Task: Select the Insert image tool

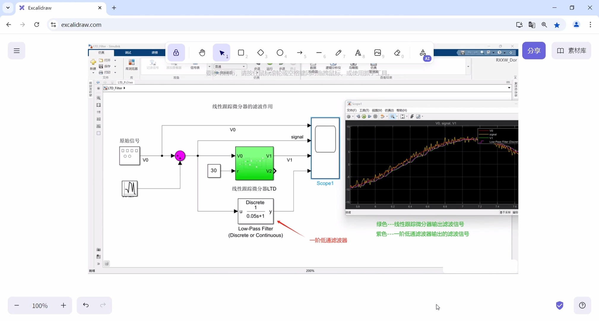Action: coord(378,53)
